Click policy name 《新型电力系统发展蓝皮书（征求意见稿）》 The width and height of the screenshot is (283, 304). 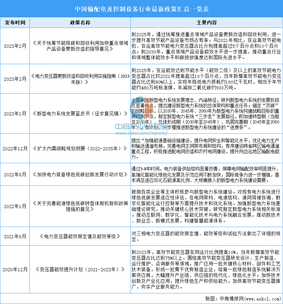point(80,114)
